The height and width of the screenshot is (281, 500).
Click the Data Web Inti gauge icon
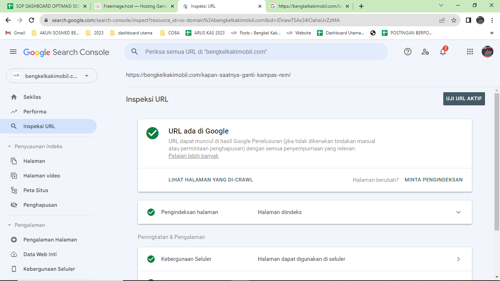point(14,254)
